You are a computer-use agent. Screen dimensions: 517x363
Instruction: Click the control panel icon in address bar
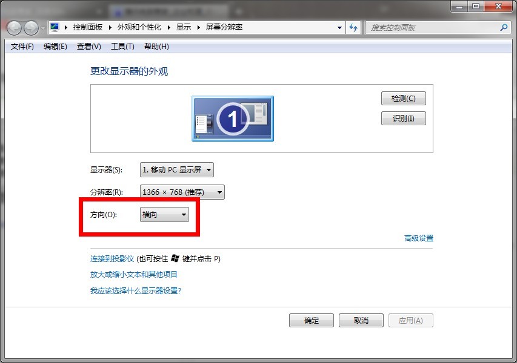pos(55,27)
